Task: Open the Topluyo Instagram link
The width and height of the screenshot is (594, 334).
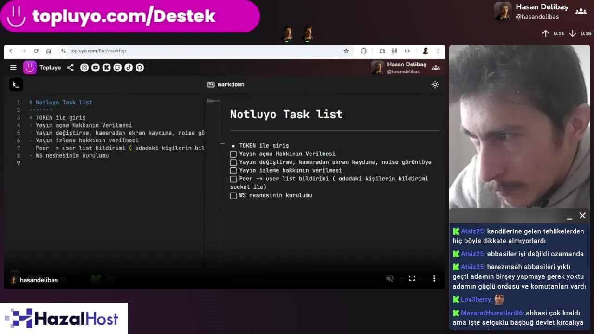Action: coord(84,68)
